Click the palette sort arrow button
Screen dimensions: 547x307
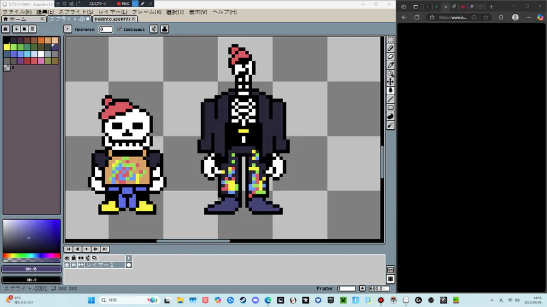[16, 29]
